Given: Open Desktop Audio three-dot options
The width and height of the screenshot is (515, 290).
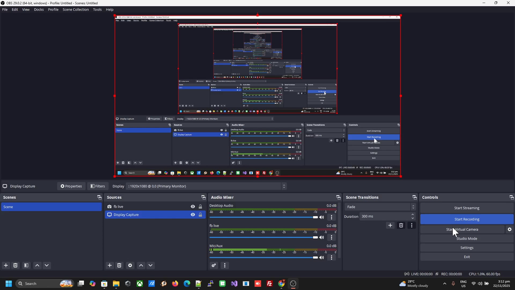Looking at the screenshot, I should click(x=332, y=217).
